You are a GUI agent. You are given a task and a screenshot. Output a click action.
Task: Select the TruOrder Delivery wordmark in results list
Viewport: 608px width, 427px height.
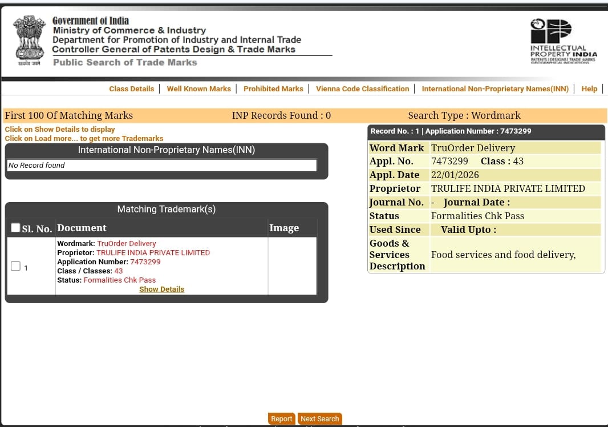coord(126,243)
